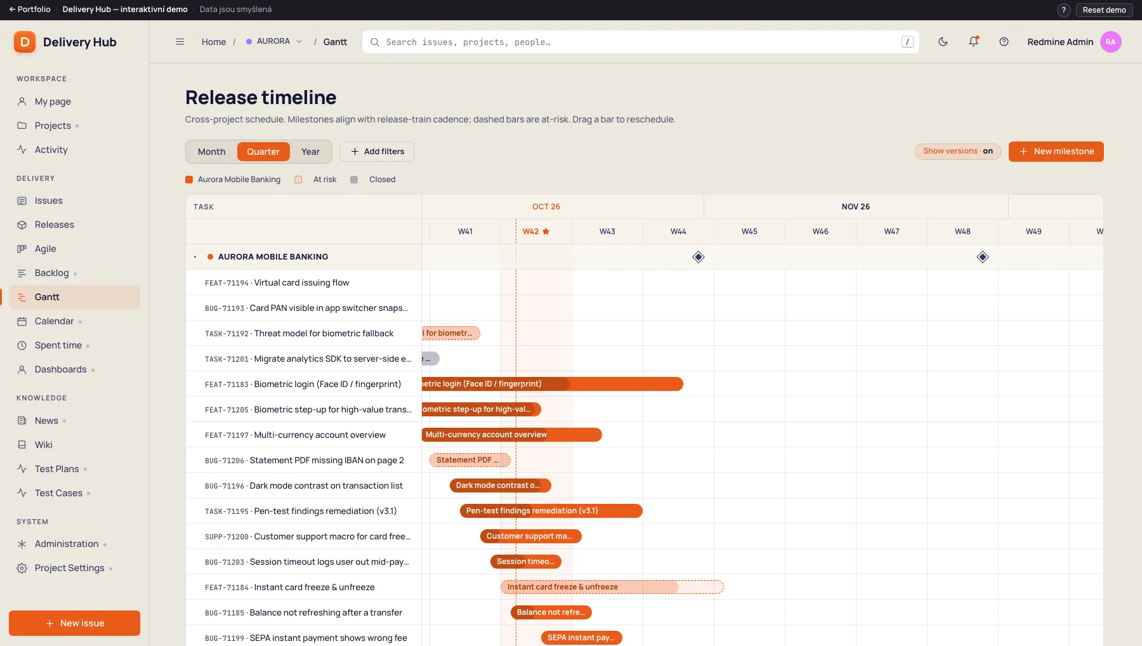
Task: Open Redmine Admin RA avatar
Action: point(1110,42)
